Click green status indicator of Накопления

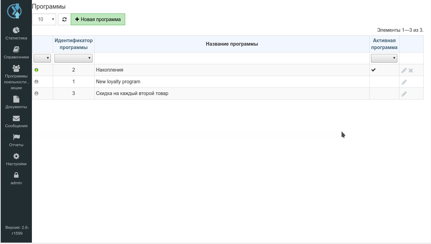(36, 70)
